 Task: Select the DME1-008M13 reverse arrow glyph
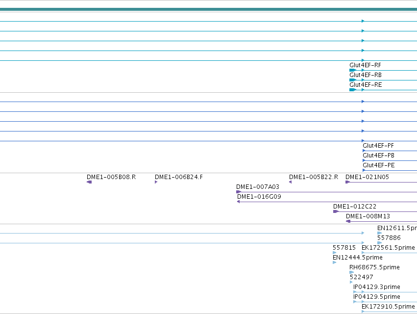[x=348, y=222]
